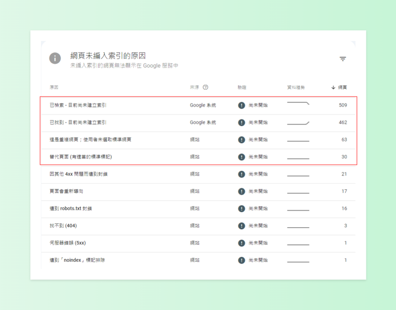Viewport: 396px width, 310px height.
Task: Select the 這是重複網頁；使用者未選取標準網頁 row
Action: coord(90,140)
